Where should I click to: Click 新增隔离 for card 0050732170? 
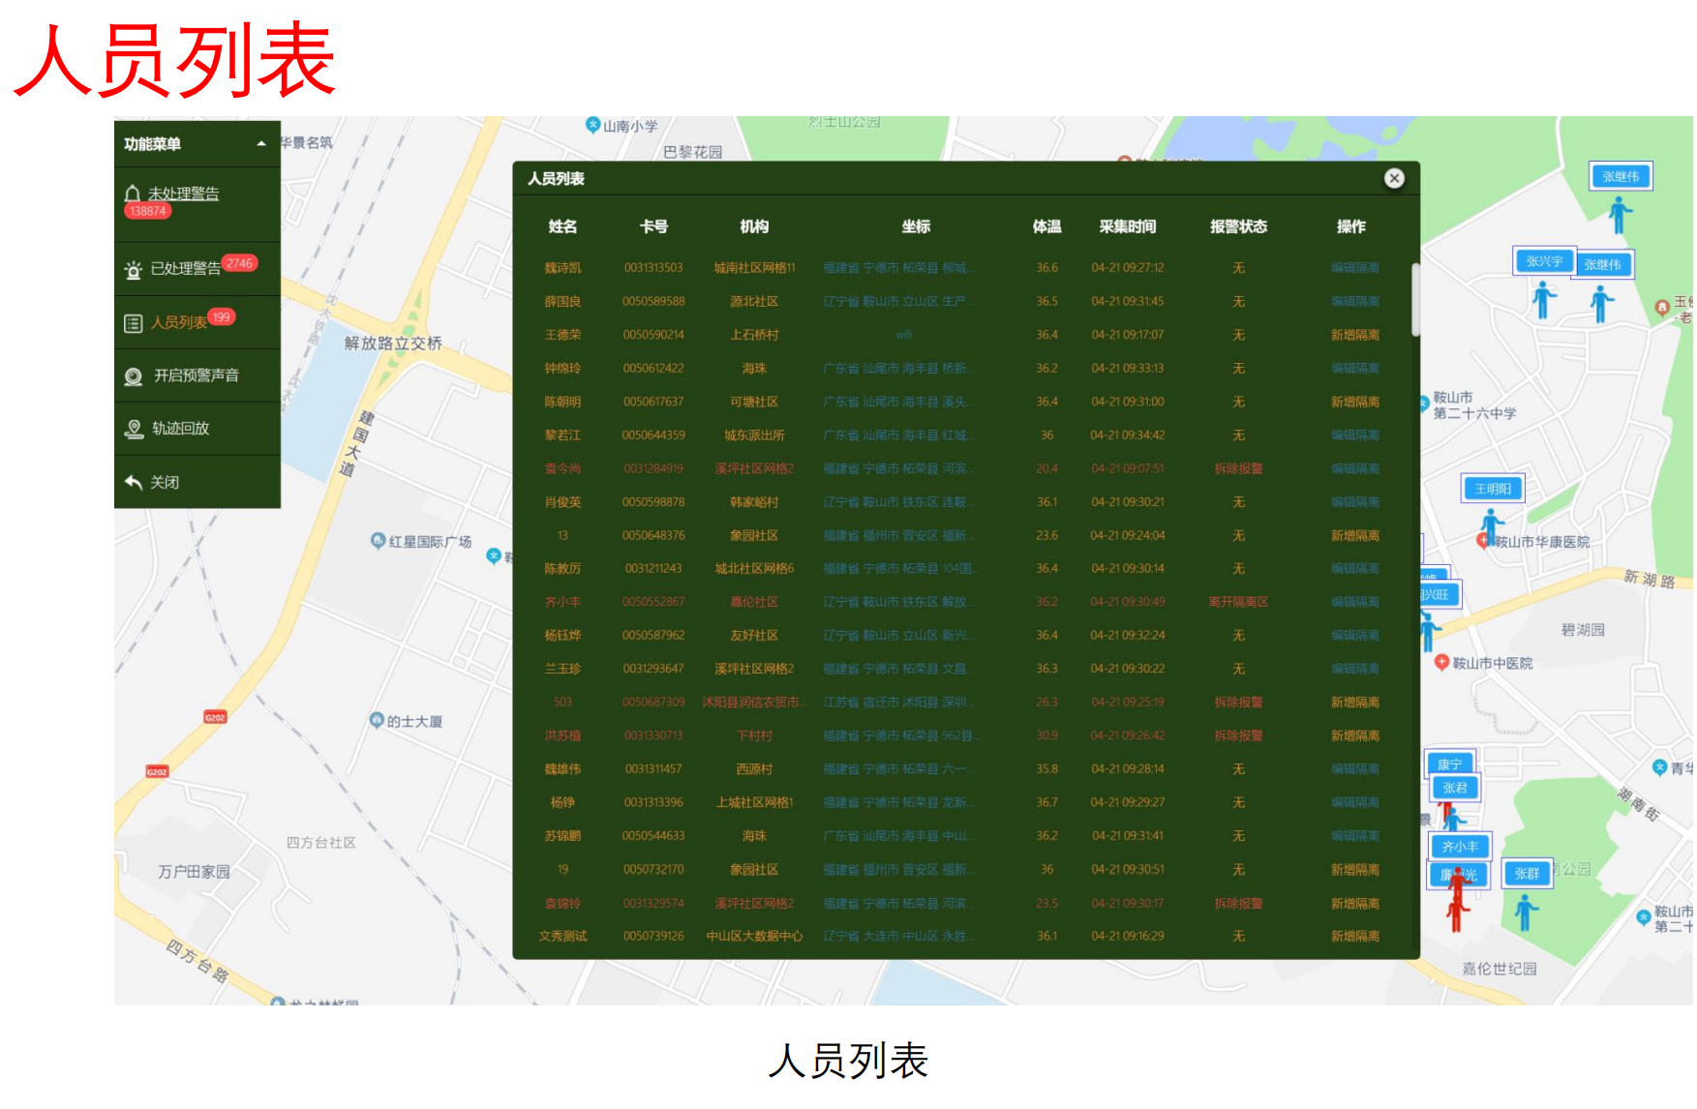click(x=1354, y=869)
